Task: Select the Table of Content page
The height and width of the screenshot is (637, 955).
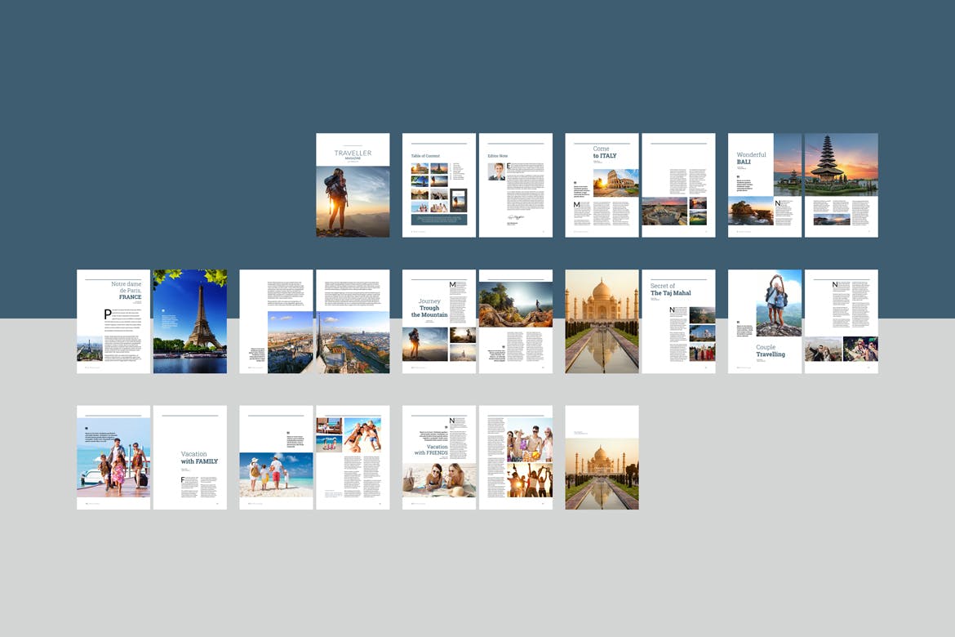Action: tap(438, 185)
